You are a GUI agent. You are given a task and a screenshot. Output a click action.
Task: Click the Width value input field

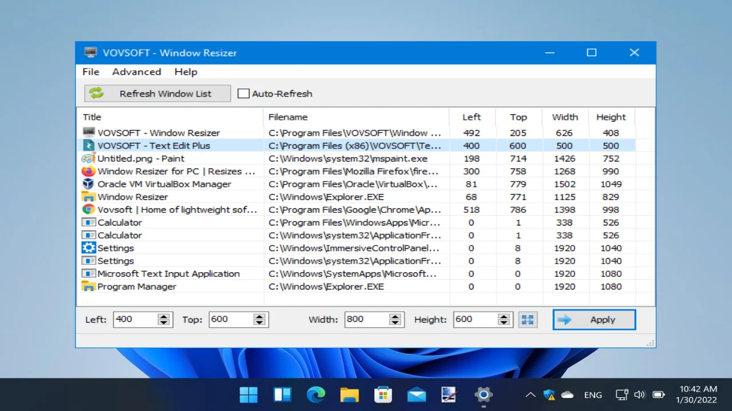click(x=367, y=320)
